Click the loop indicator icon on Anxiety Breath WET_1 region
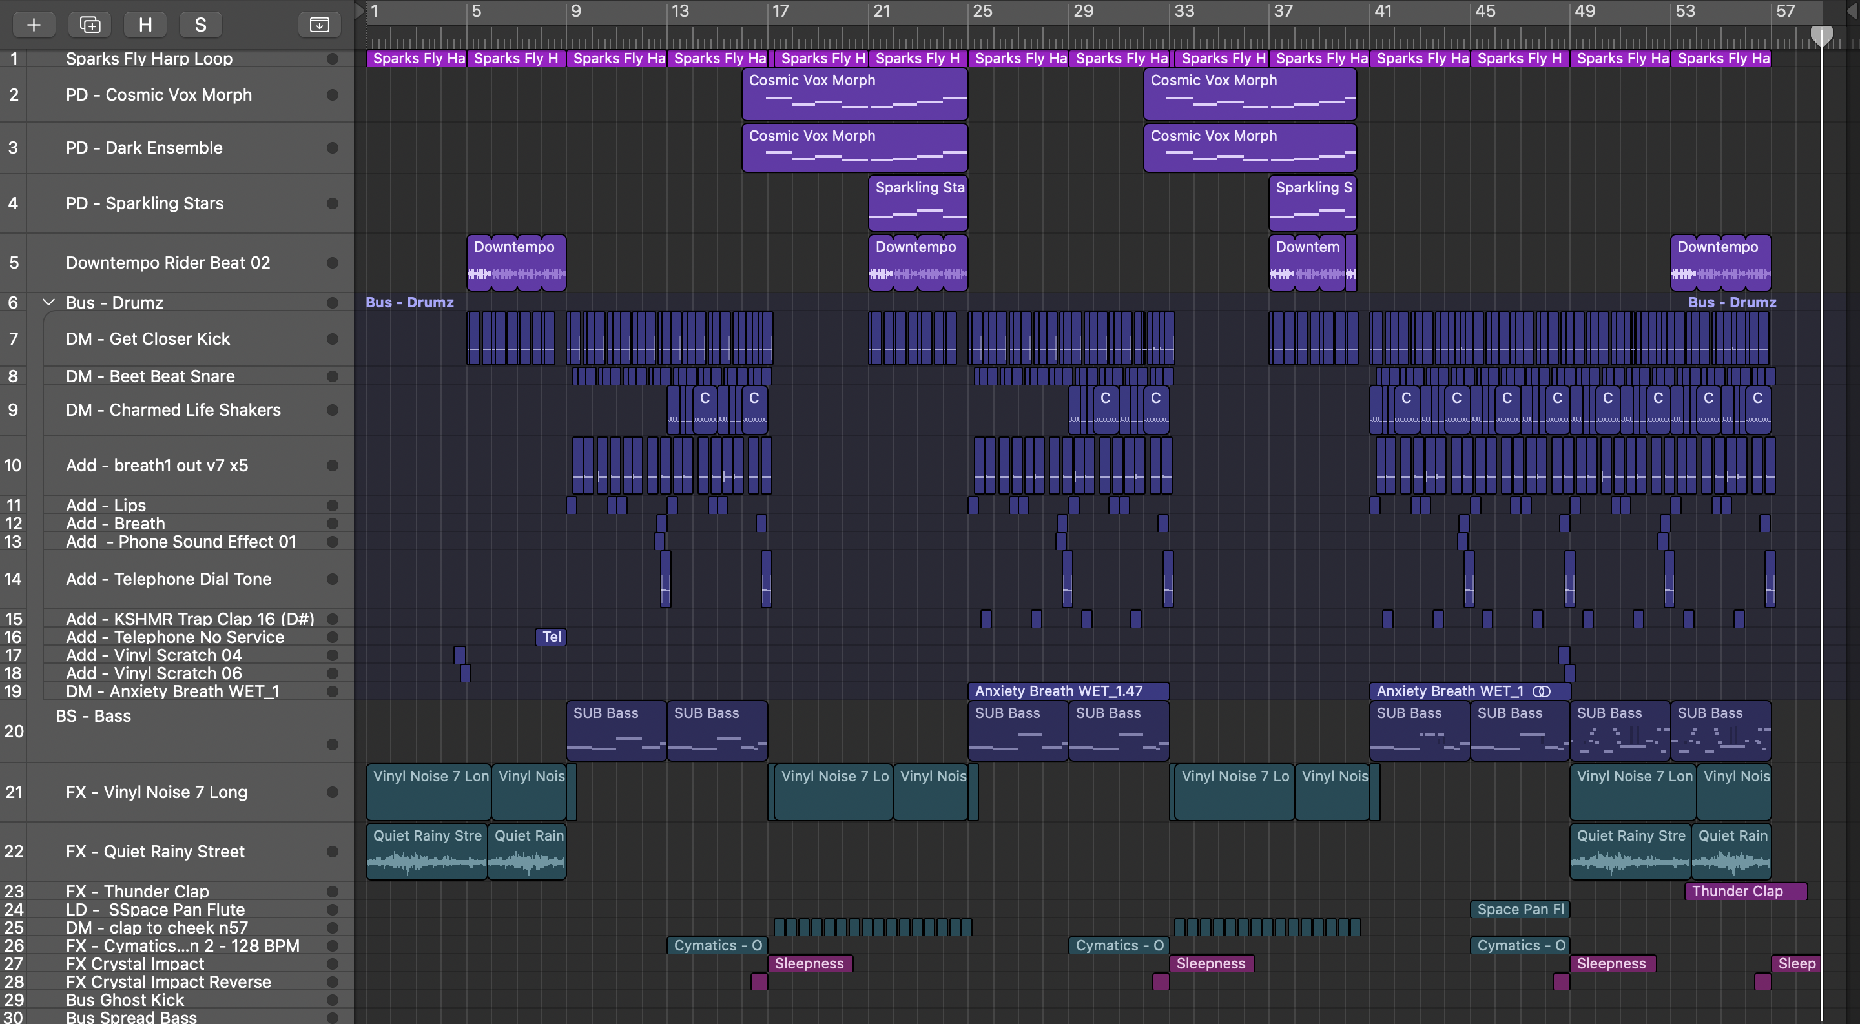The height and width of the screenshot is (1024, 1860). 1541,691
